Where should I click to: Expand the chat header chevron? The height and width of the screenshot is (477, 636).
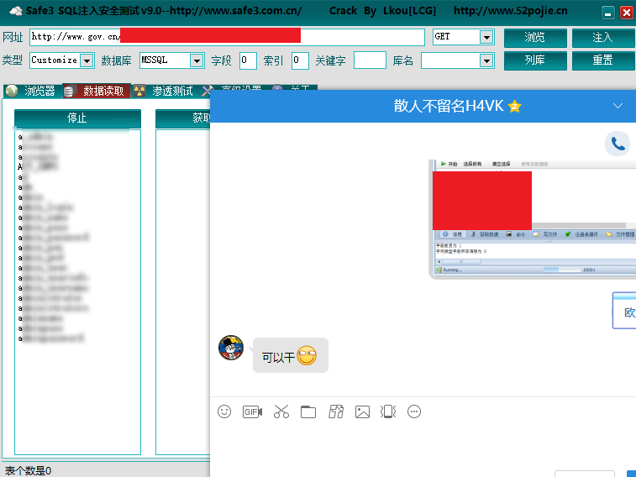coord(618,106)
